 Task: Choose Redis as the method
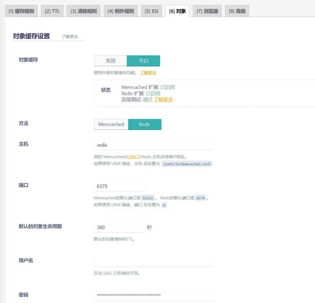pos(145,124)
